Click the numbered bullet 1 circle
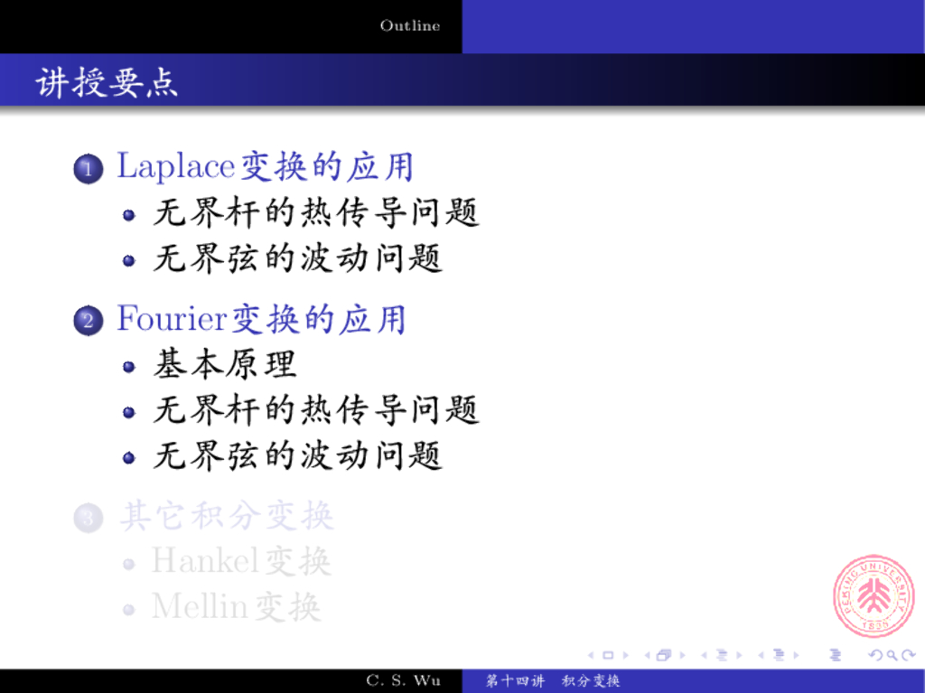 tap(89, 169)
